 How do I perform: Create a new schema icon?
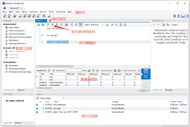(x=21, y=16)
